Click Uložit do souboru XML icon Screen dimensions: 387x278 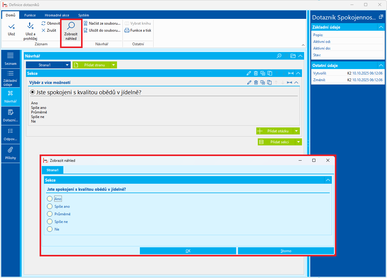click(86, 30)
